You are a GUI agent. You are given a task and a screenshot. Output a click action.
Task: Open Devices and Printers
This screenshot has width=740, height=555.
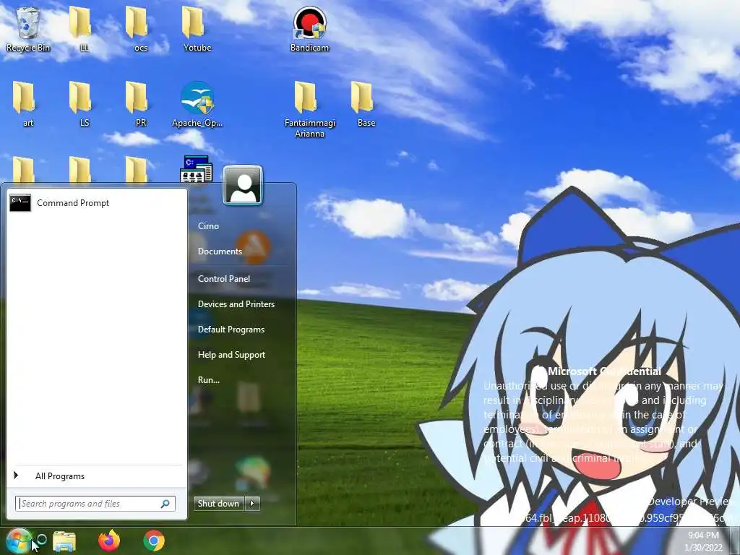coord(236,304)
